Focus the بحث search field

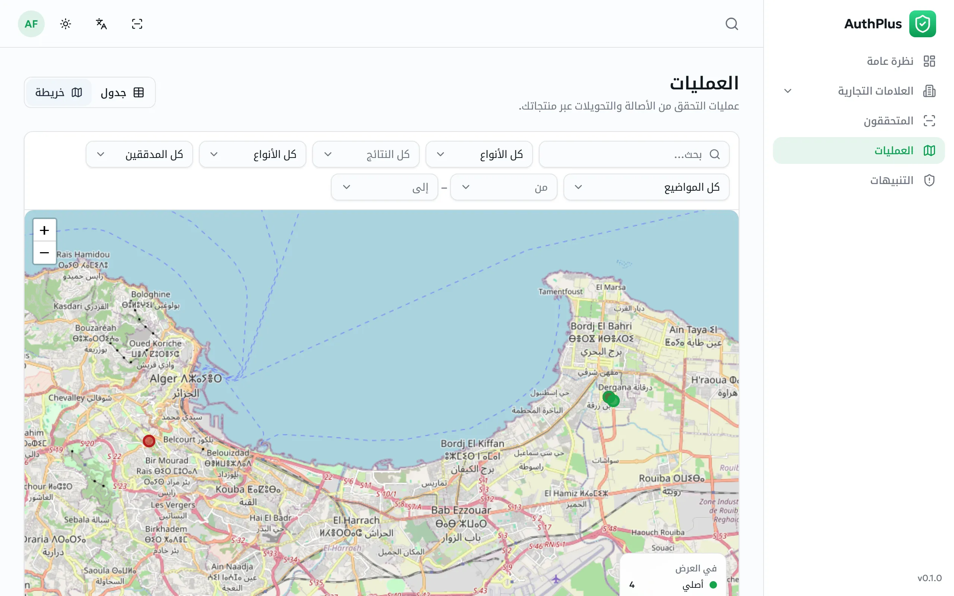point(634,154)
